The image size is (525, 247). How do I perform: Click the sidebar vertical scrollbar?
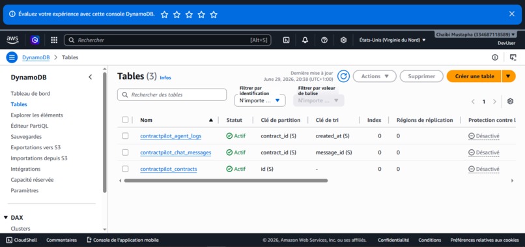coord(104,132)
